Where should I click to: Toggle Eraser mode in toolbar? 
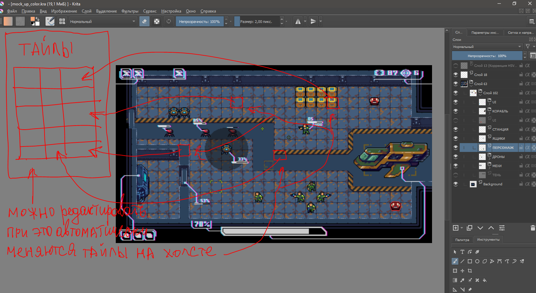point(144,21)
